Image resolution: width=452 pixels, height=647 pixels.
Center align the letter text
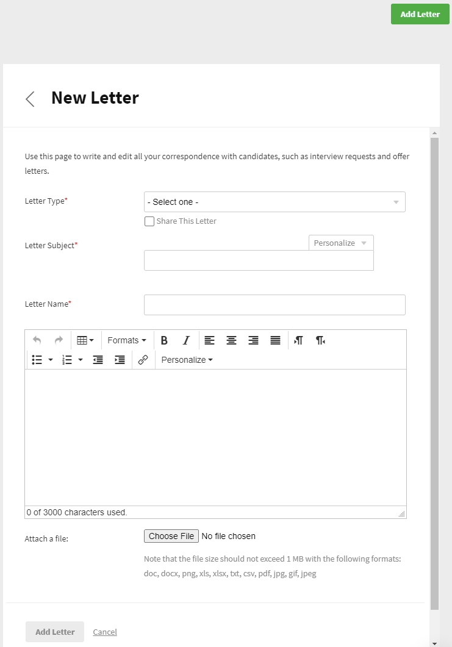[231, 340]
